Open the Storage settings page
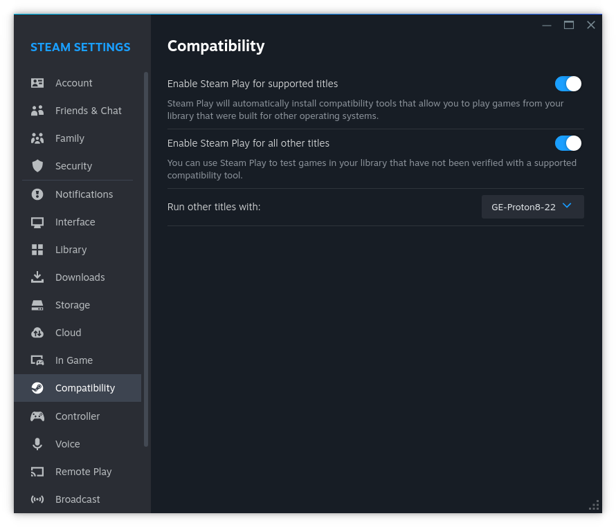The height and width of the screenshot is (527, 616). 78,305
